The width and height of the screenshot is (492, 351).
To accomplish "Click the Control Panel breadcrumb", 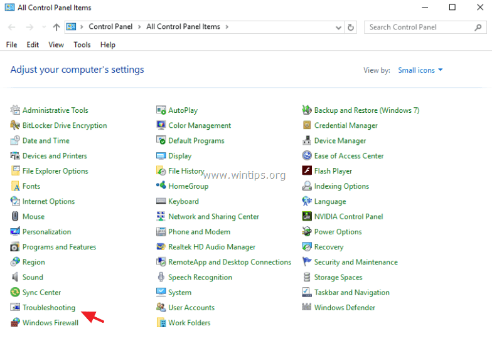I will click(x=110, y=26).
